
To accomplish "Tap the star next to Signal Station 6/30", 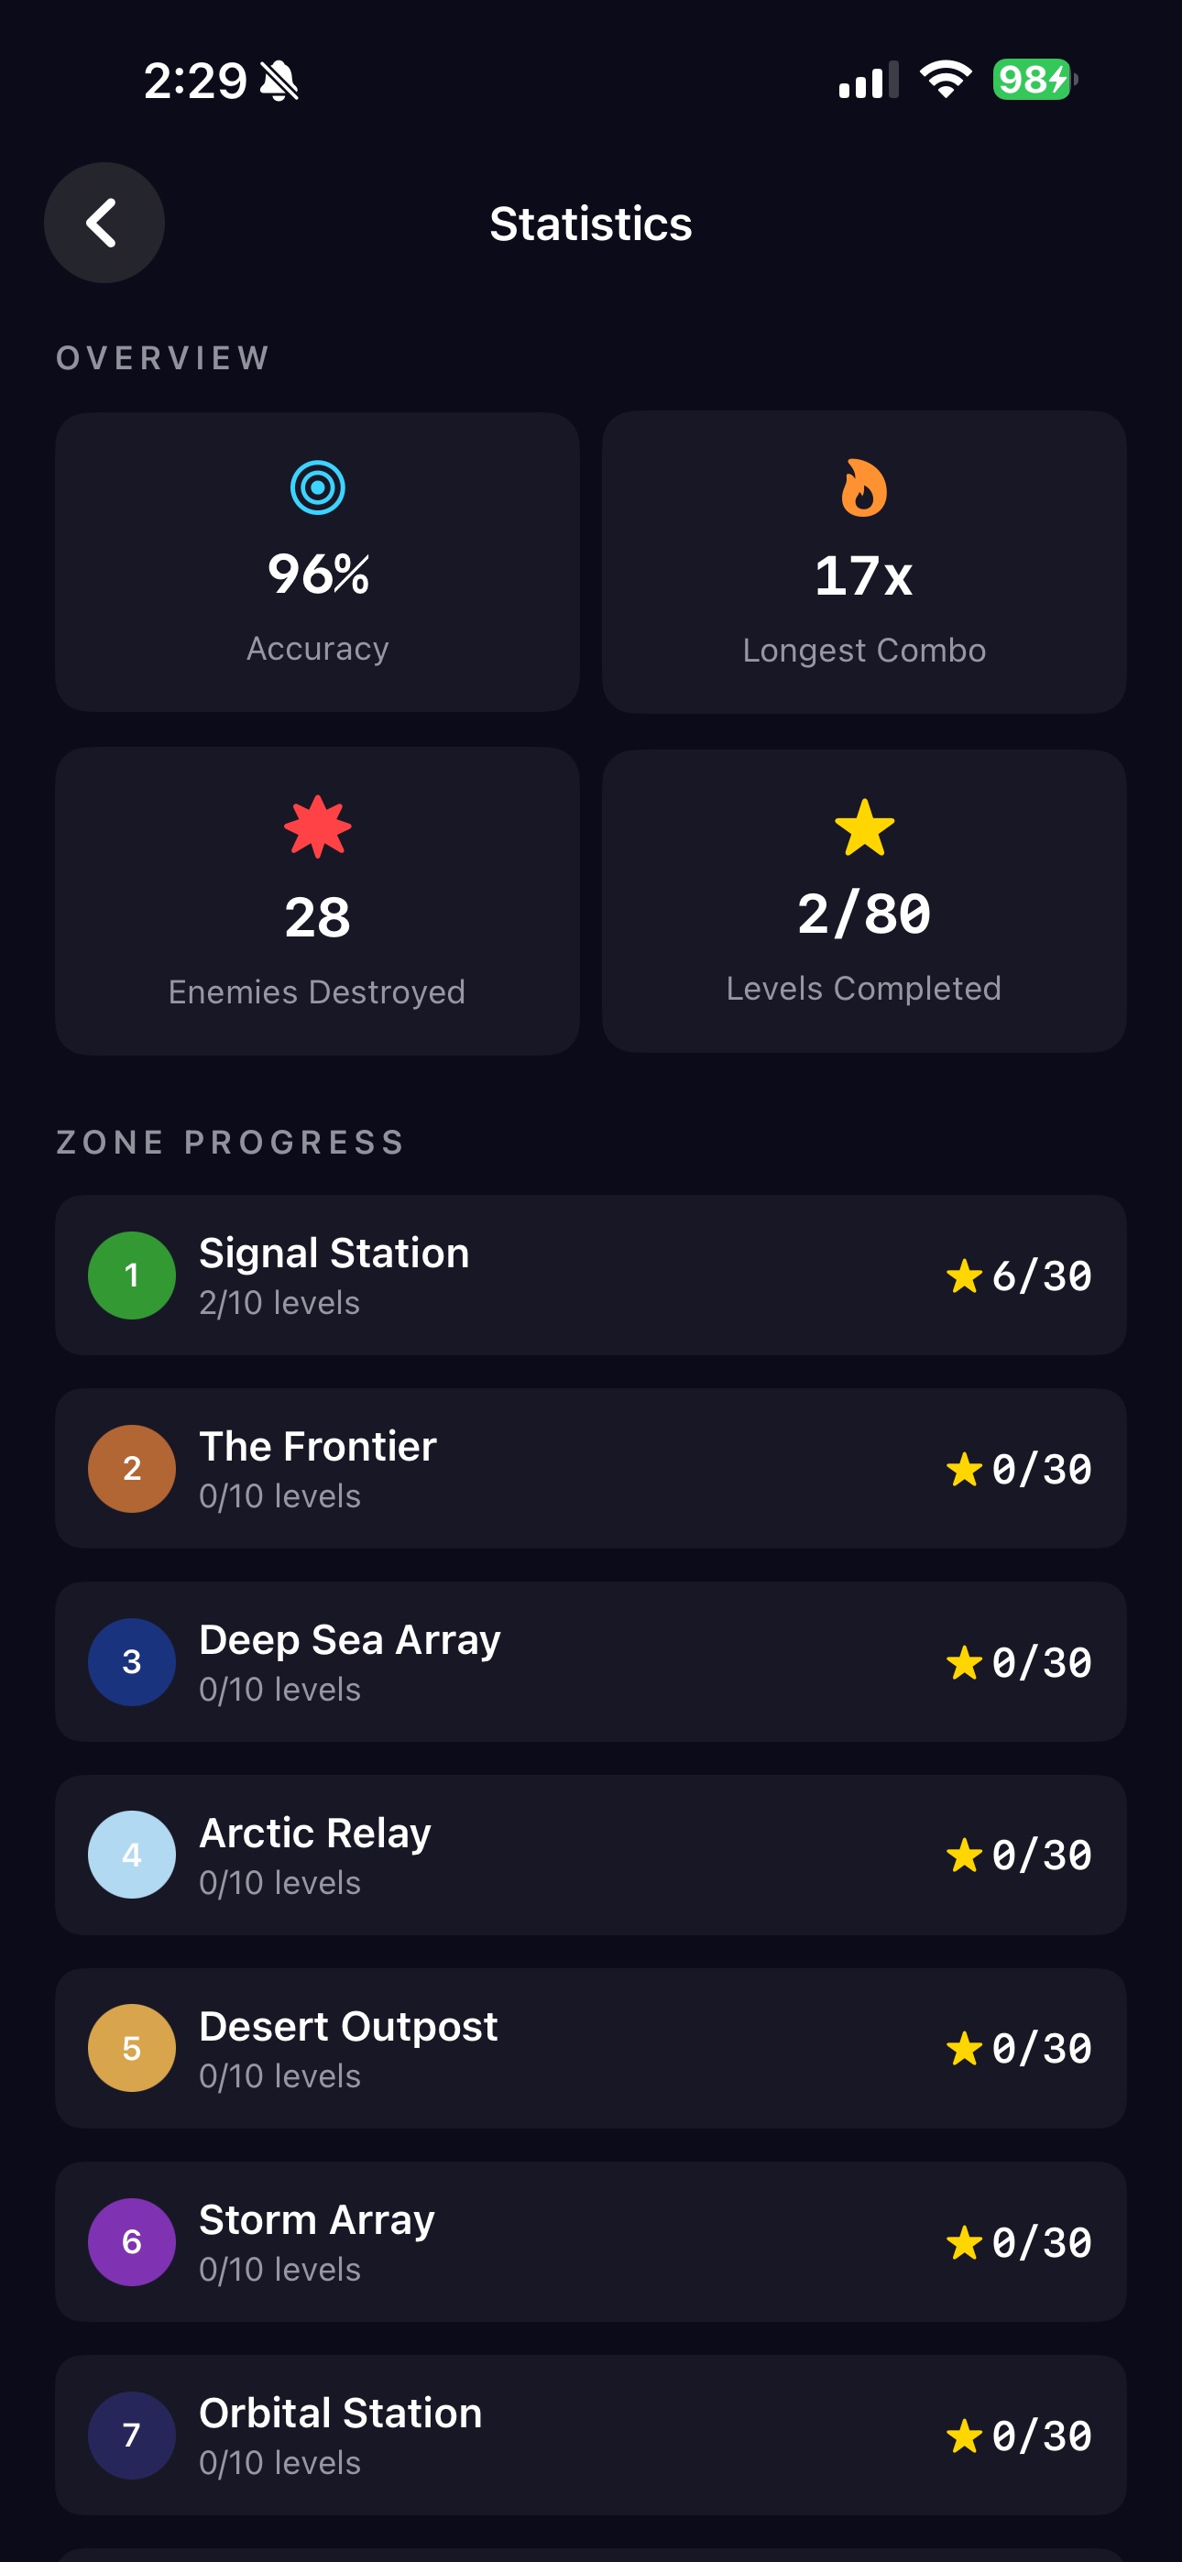I will 964,1276.
